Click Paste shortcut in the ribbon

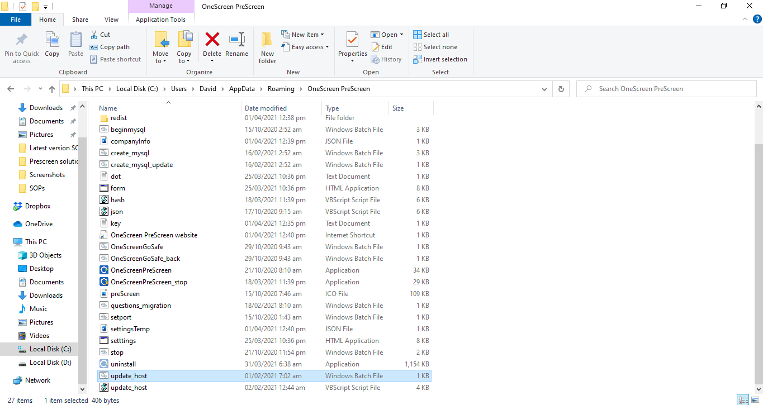tap(115, 59)
